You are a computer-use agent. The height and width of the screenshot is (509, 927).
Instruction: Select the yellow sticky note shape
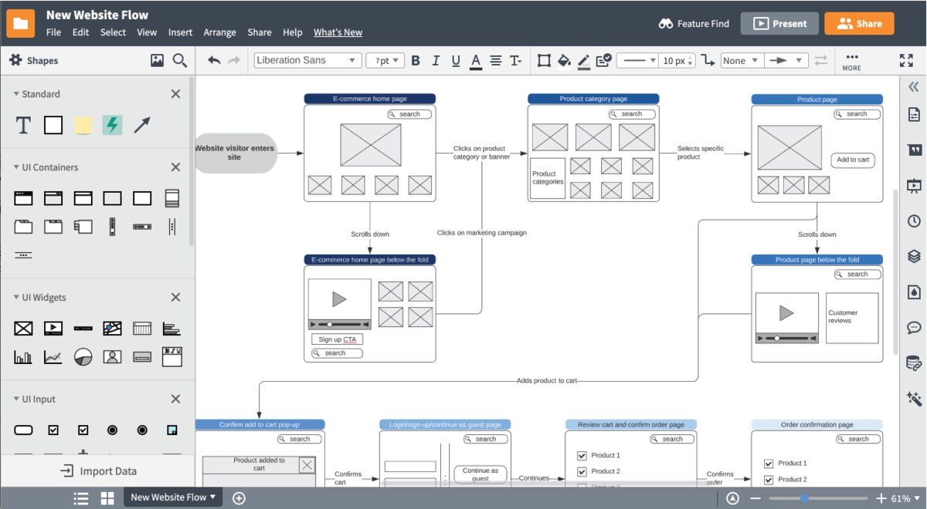[83, 125]
